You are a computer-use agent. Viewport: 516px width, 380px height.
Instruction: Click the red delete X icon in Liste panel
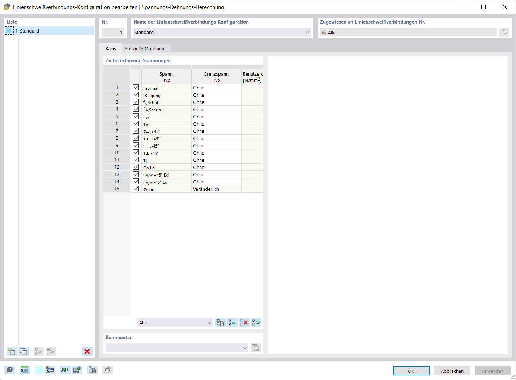[87, 351]
